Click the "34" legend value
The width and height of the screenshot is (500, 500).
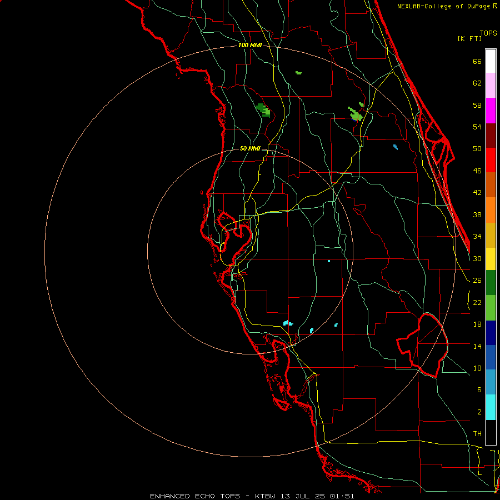(477, 237)
